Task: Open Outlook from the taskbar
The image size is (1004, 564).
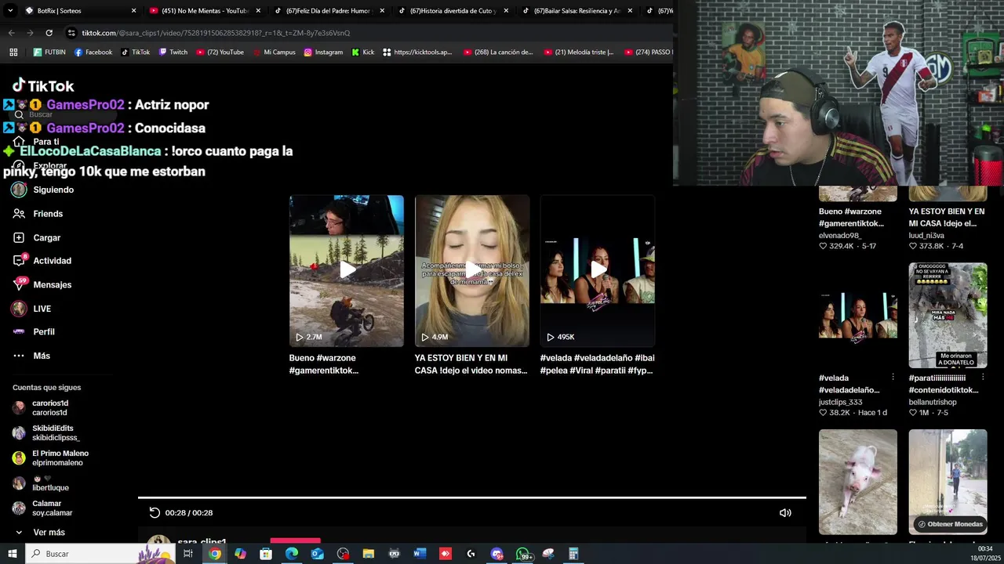Action: point(317,554)
